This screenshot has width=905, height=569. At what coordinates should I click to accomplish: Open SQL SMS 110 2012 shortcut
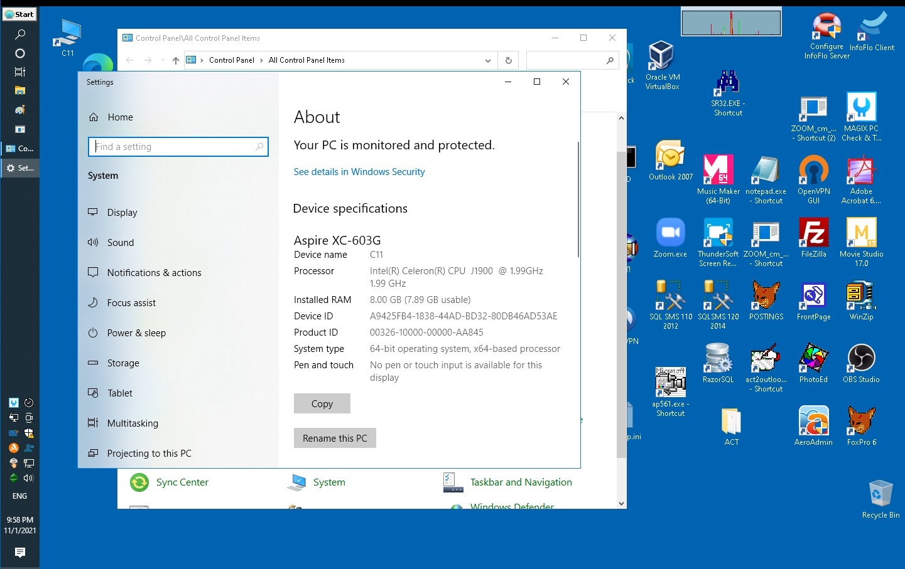(670, 305)
